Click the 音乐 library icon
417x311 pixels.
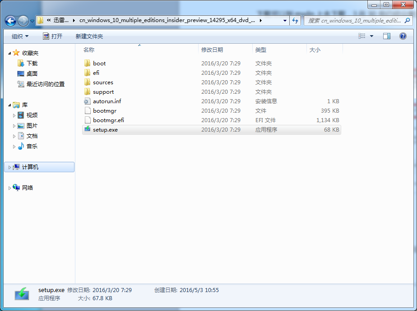[21, 146]
